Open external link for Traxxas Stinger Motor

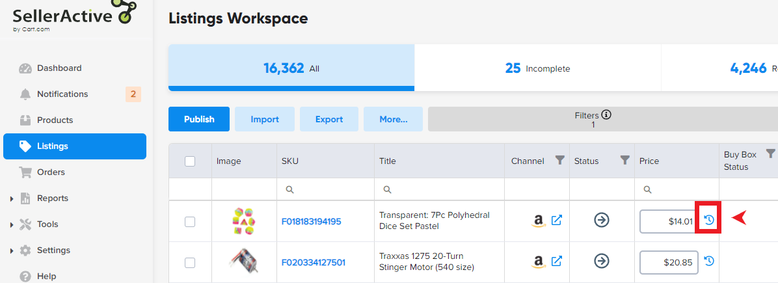[556, 262]
